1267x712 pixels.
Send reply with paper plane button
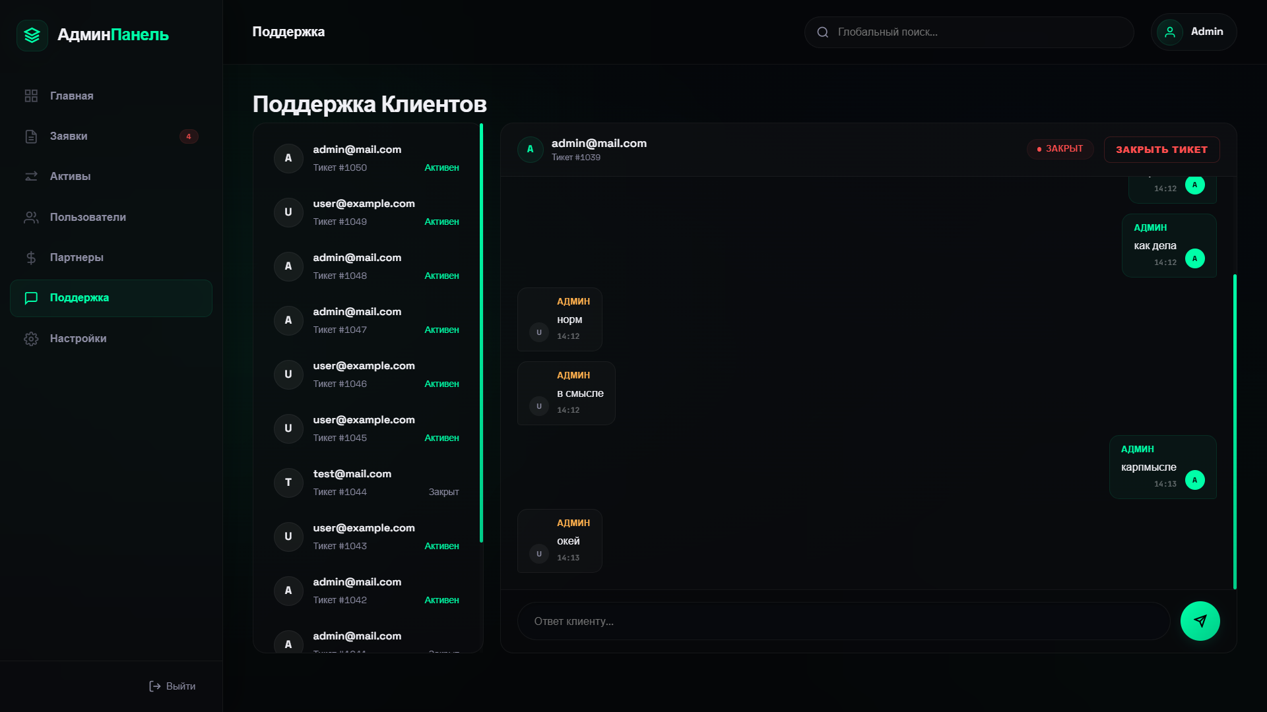pos(1200,621)
